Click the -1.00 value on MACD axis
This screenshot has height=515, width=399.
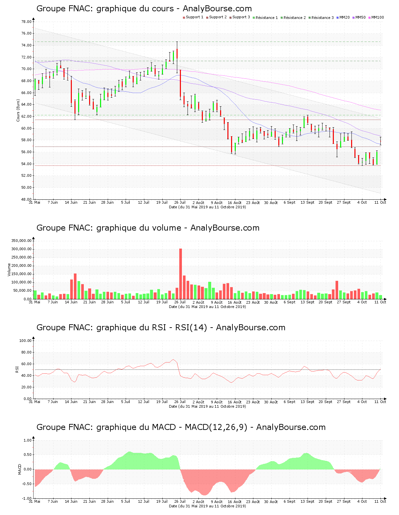click(27, 498)
